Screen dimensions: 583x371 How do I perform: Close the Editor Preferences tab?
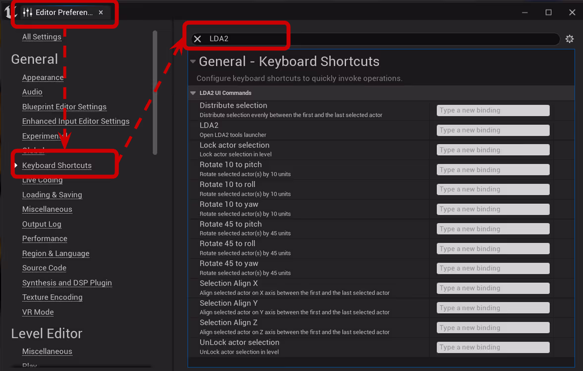(x=101, y=12)
